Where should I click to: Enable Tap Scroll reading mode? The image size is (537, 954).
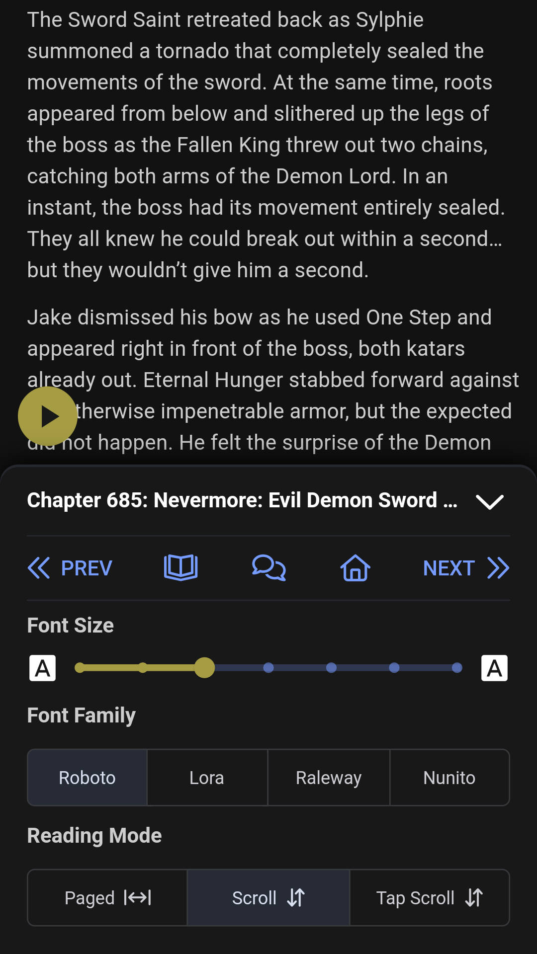click(430, 898)
